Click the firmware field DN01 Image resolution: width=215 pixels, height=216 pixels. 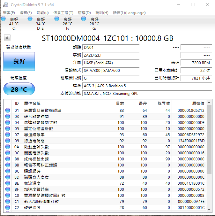click(x=111, y=48)
